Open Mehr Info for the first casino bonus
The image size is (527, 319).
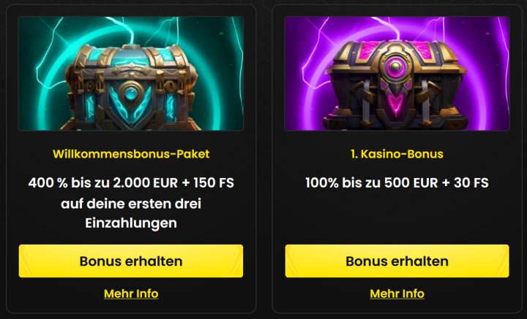click(397, 293)
